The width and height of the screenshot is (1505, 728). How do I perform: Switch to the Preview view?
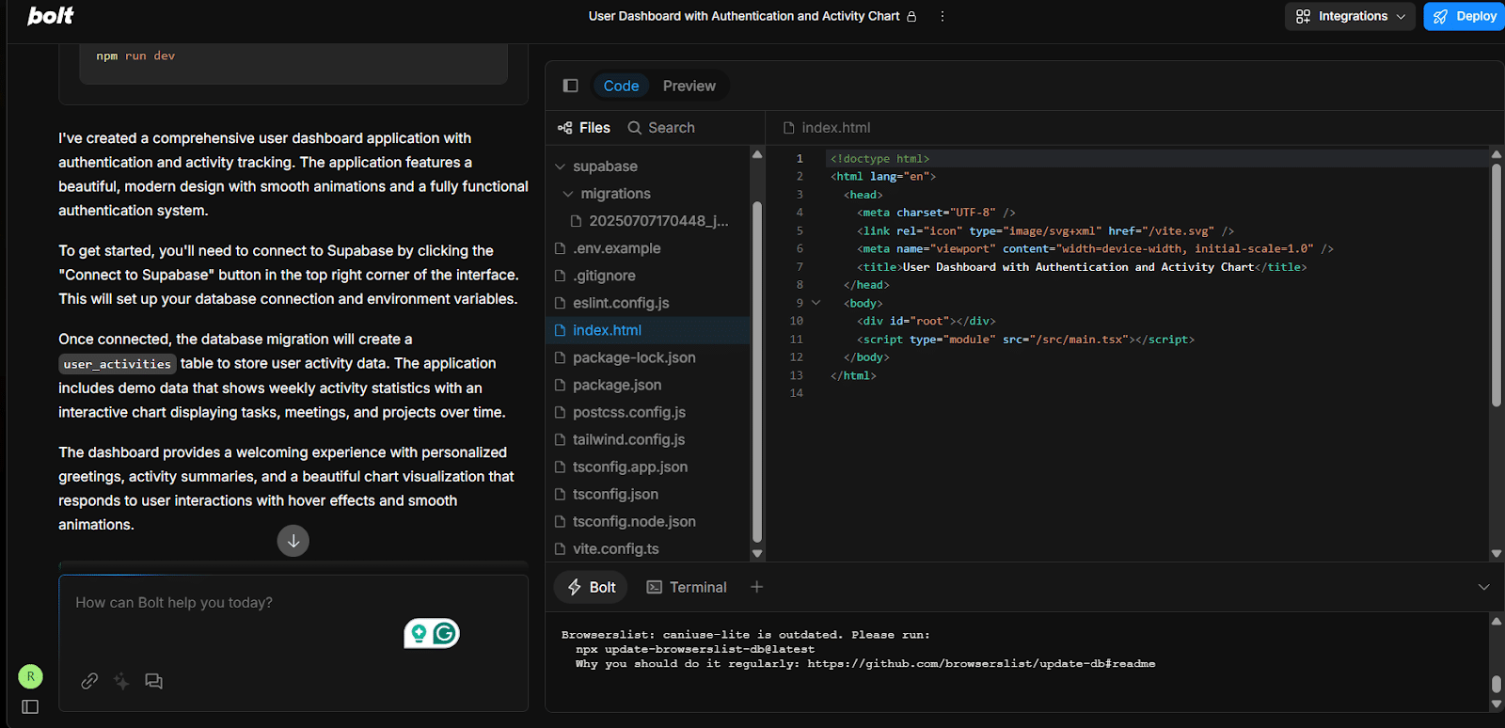click(x=689, y=86)
